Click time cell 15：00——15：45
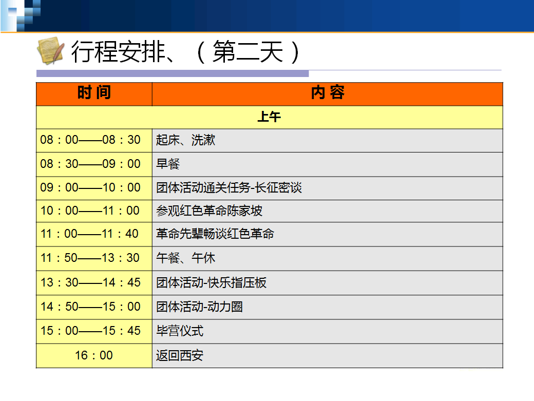The height and width of the screenshot is (401, 534). [x=94, y=332]
